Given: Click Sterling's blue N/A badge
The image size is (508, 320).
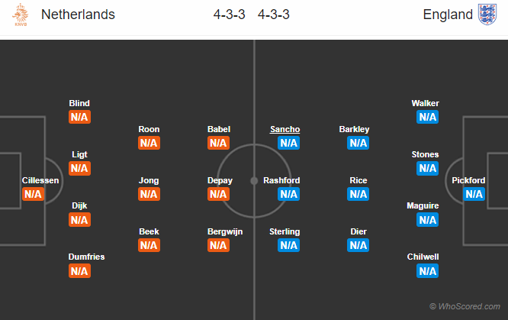Looking at the screenshot, I should [x=288, y=245].
